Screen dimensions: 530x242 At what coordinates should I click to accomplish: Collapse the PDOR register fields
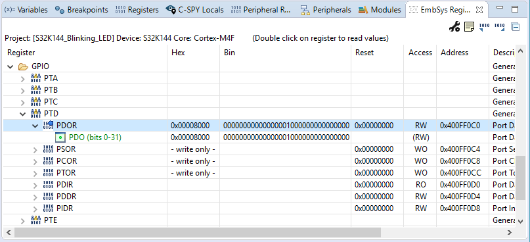tap(35, 126)
